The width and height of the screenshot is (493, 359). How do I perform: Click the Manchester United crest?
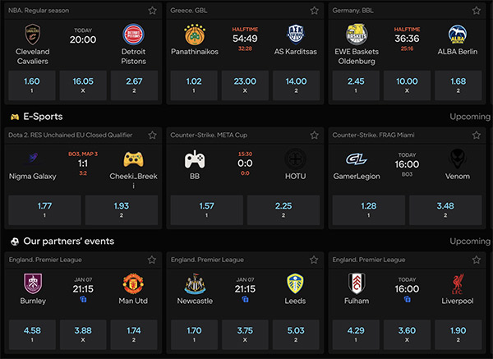(x=133, y=283)
